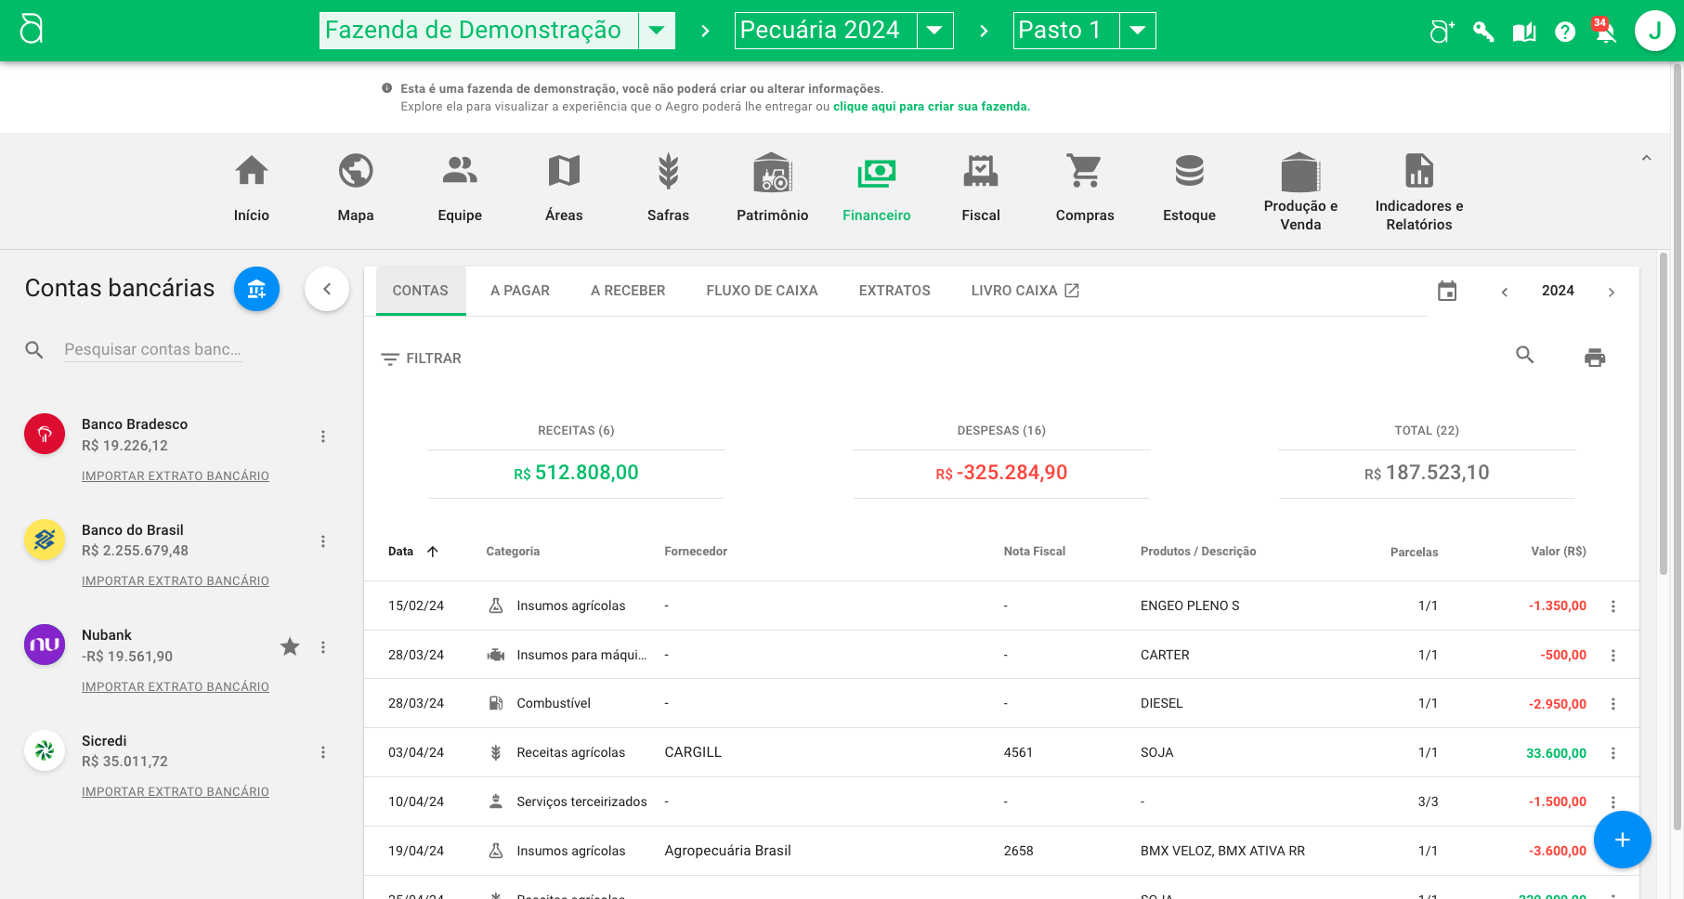This screenshot has width=1684, height=899.
Task: Collapse the bank accounts sidebar
Action: (327, 289)
